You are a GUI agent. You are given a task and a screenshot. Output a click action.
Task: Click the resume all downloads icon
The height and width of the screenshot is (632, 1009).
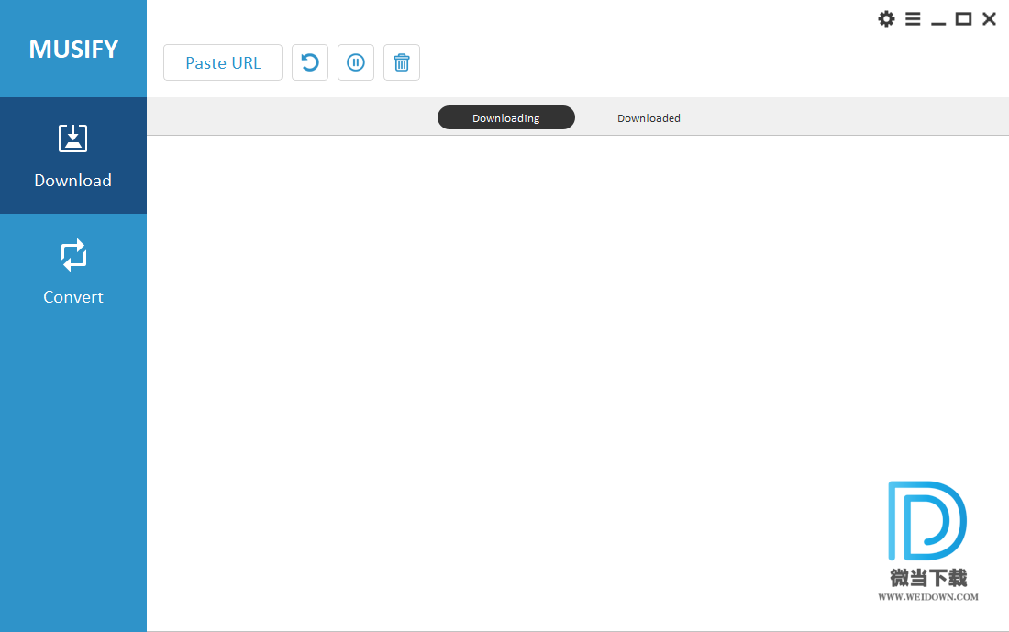pos(310,62)
